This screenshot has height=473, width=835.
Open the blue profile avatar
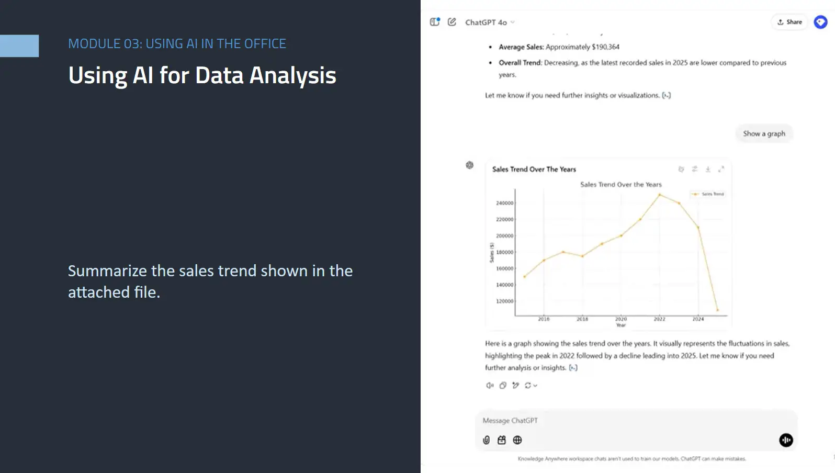coord(820,22)
